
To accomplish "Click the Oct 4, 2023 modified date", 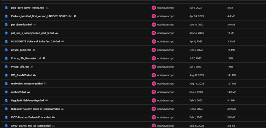I will point(196,50).
